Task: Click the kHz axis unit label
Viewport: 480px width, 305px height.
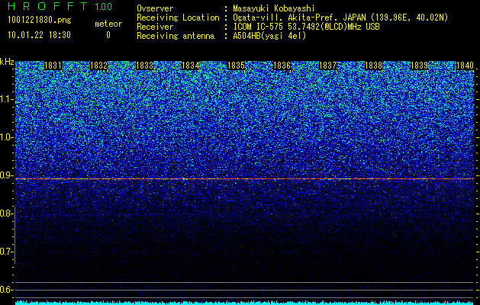Action: coord(7,62)
